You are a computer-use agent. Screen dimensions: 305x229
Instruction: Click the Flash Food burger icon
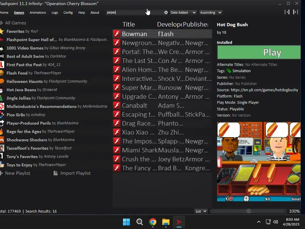(x=2, y=73)
